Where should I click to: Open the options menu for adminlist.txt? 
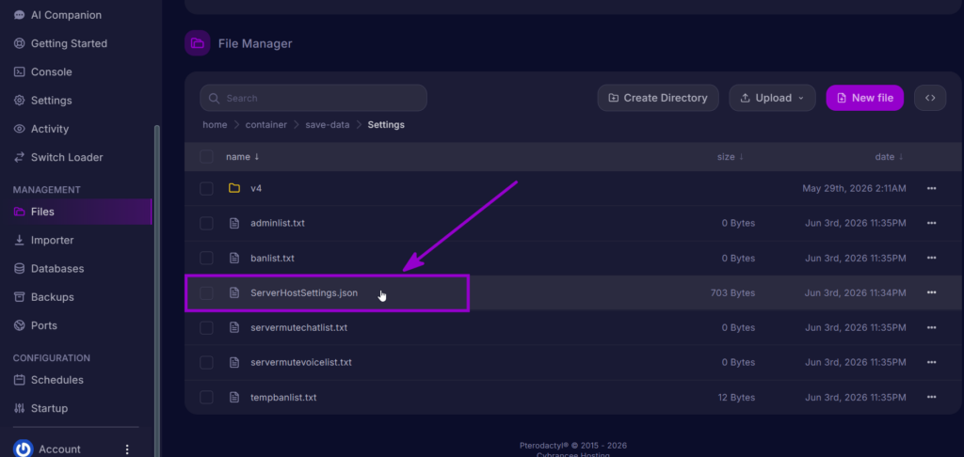[x=931, y=223]
